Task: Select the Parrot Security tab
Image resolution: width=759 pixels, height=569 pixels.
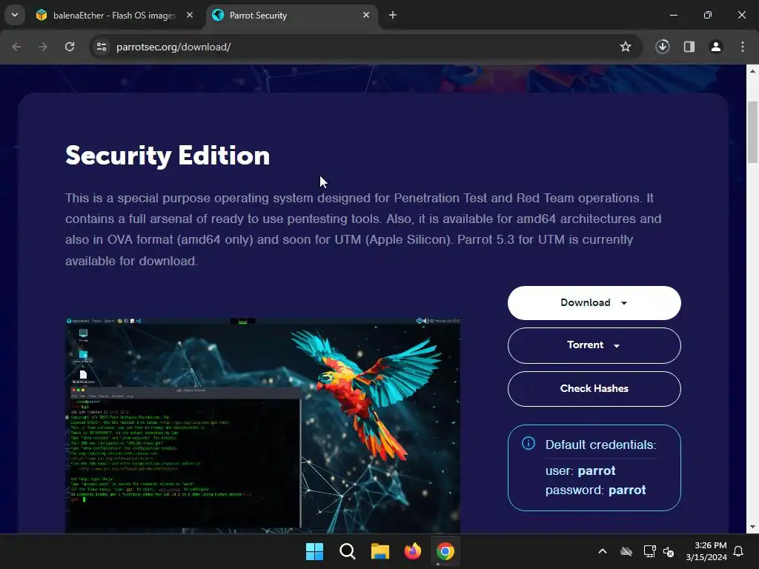Action: (x=292, y=16)
